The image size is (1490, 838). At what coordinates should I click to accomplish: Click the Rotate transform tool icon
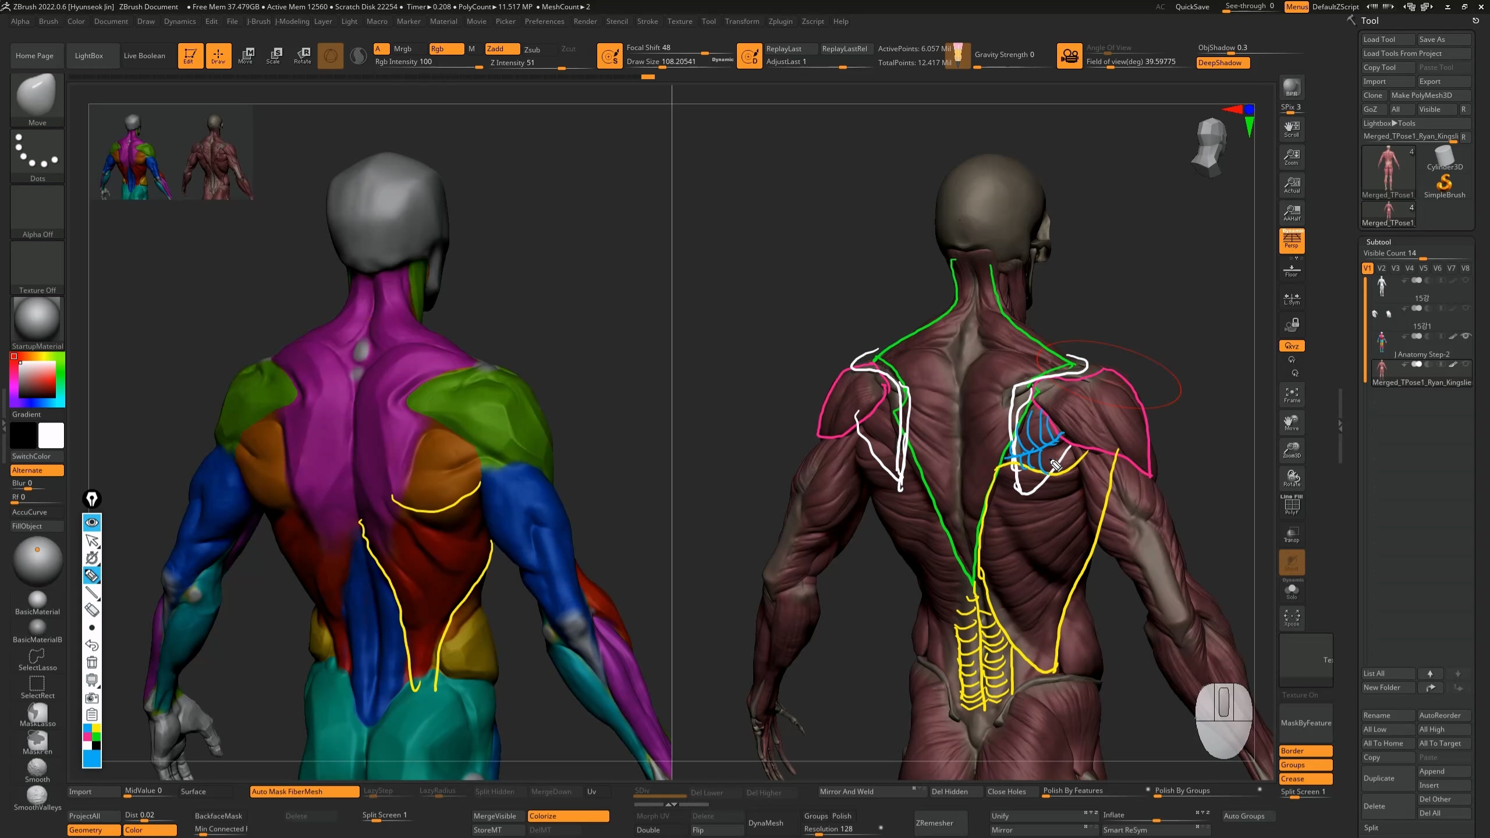[x=303, y=55]
